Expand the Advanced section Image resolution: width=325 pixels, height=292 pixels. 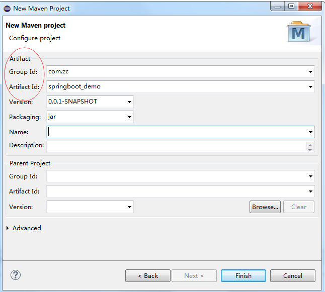[x=8, y=228]
